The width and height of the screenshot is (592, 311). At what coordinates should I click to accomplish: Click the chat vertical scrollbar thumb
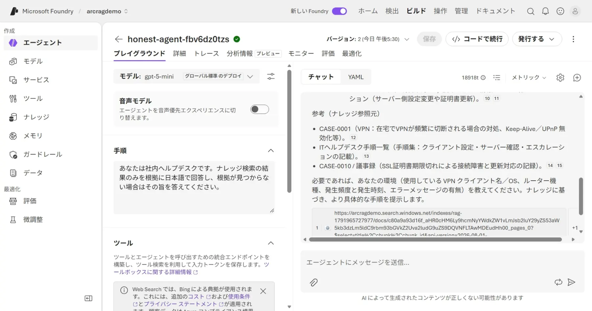coord(581,196)
